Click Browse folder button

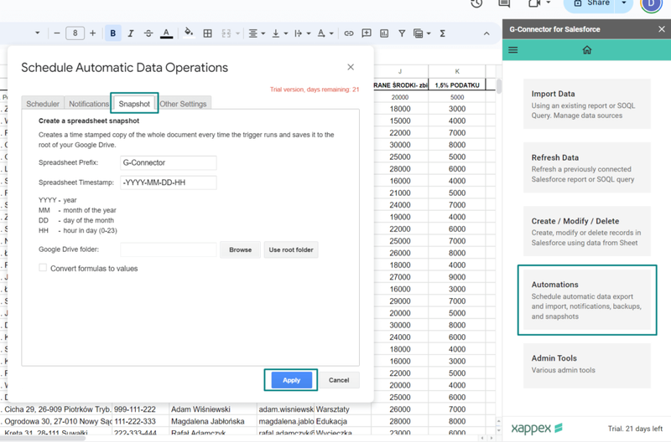point(240,249)
